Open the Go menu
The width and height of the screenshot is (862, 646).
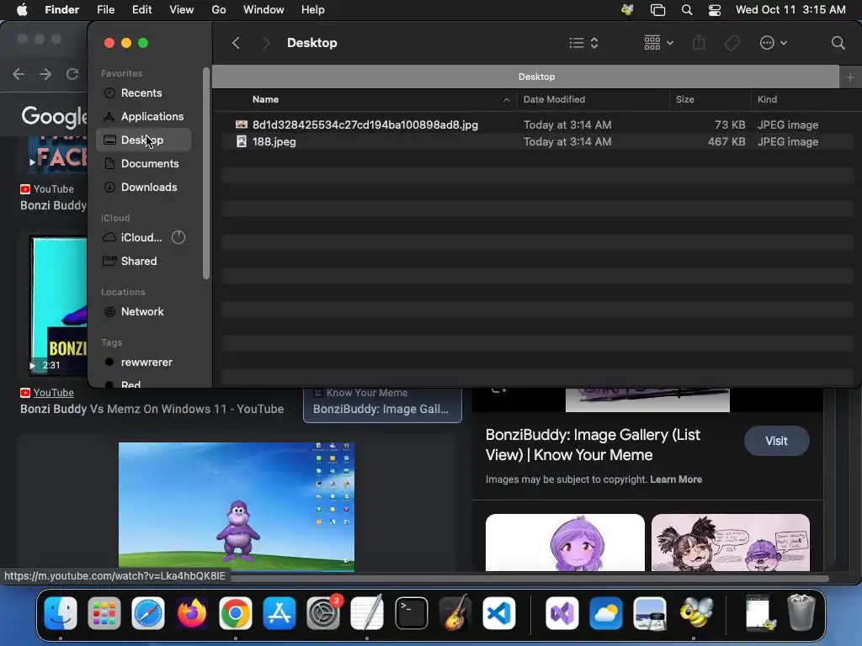tap(219, 10)
